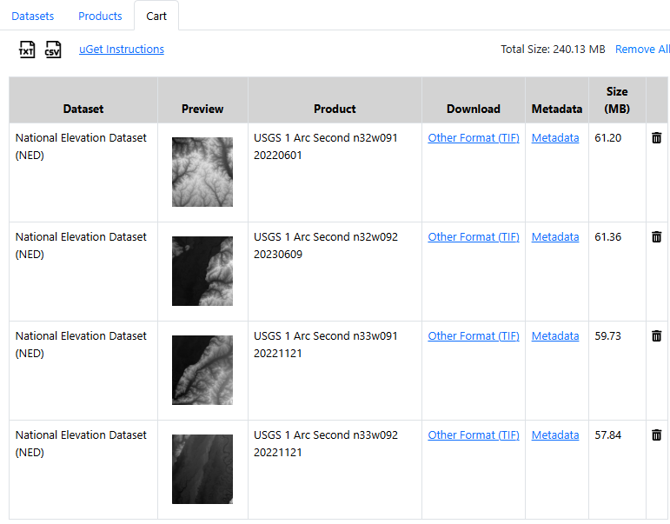The height and width of the screenshot is (524, 670).
Task: Click n33w091 preview thumbnail
Action: (x=202, y=370)
